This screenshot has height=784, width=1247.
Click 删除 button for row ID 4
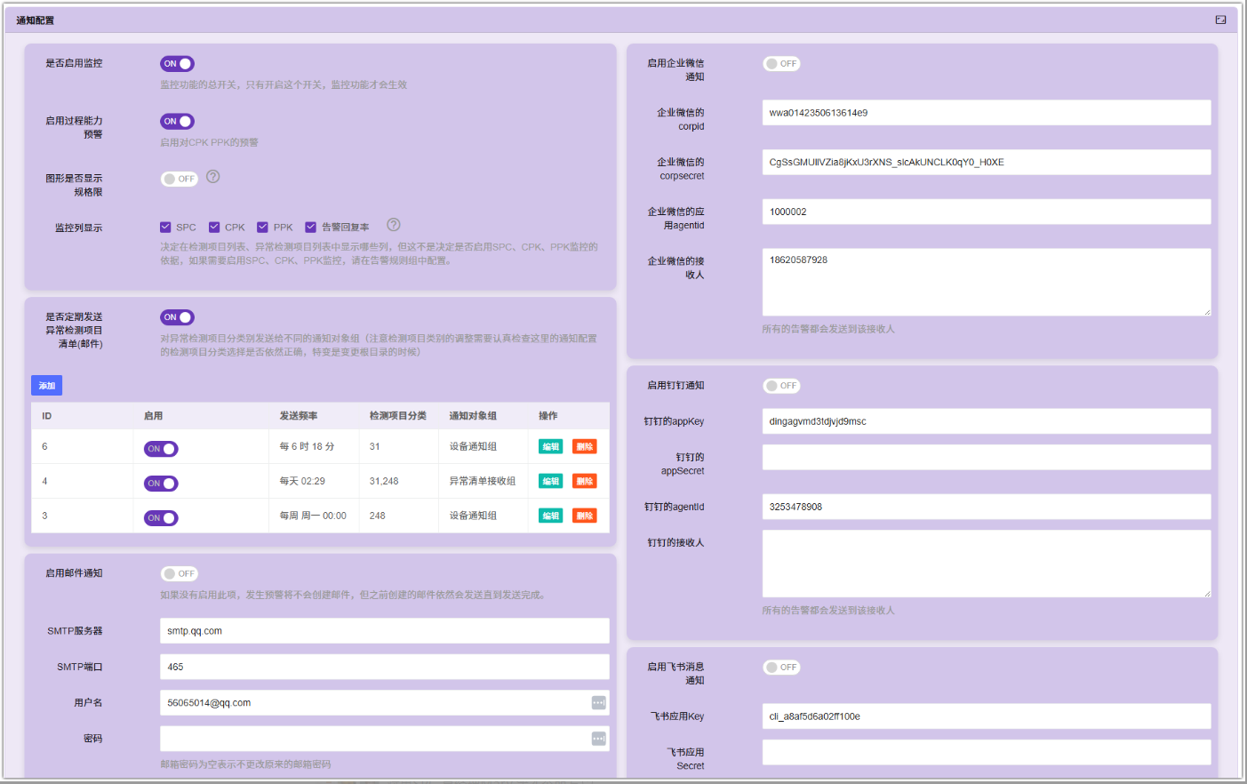click(x=584, y=482)
